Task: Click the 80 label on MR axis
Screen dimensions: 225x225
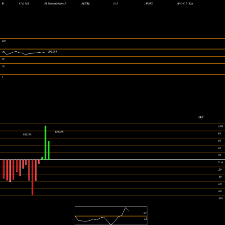Action: pos(220,134)
